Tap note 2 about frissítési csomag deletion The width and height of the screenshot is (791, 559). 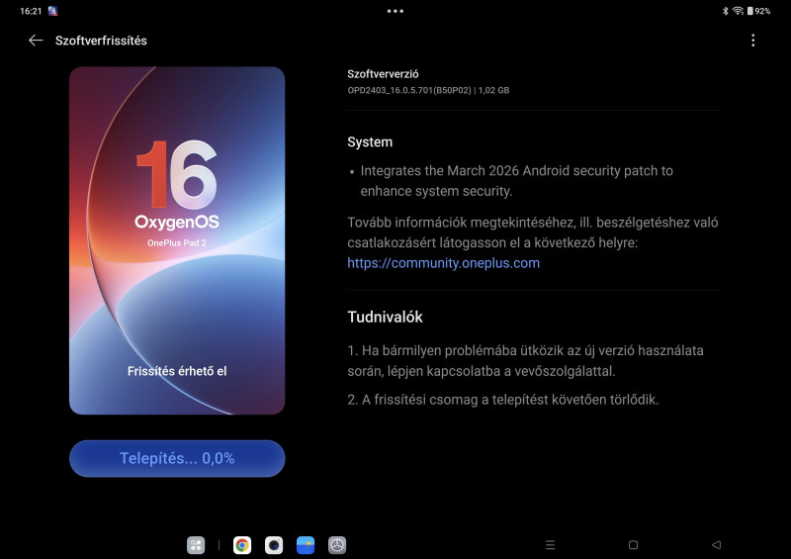tap(503, 400)
